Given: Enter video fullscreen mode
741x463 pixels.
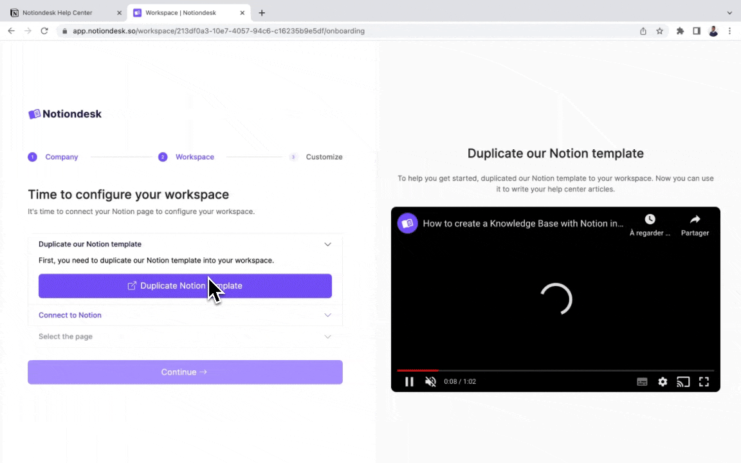Looking at the screenshot, I should click(704, 382).
